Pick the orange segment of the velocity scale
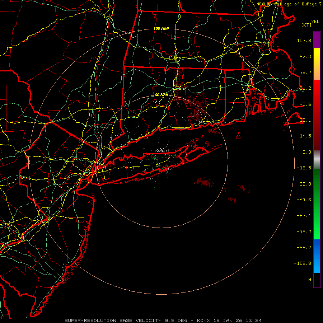The image size is (323, 323). [317, 72]
